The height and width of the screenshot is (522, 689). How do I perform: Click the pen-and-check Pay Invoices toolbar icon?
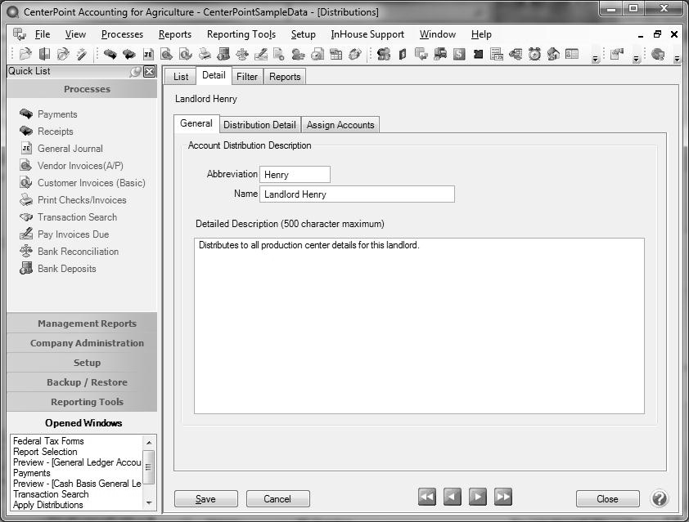(x=260, y=54)
